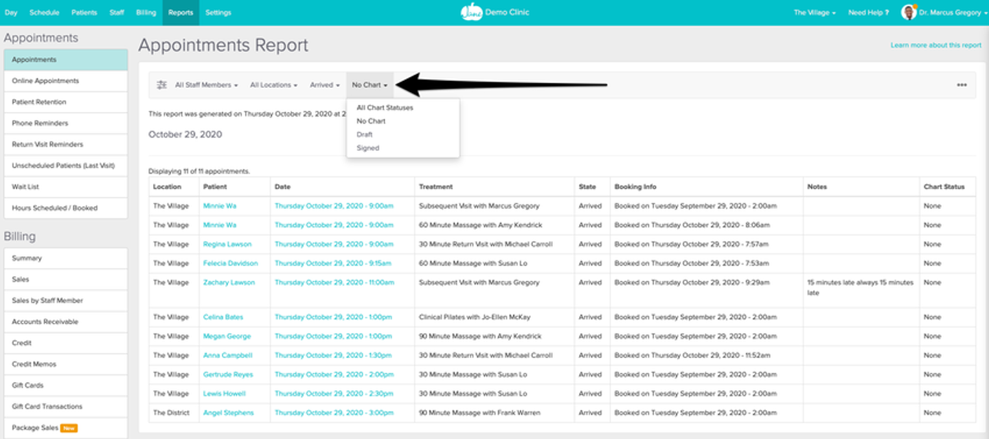Open Wait List report

coord(66,187)
